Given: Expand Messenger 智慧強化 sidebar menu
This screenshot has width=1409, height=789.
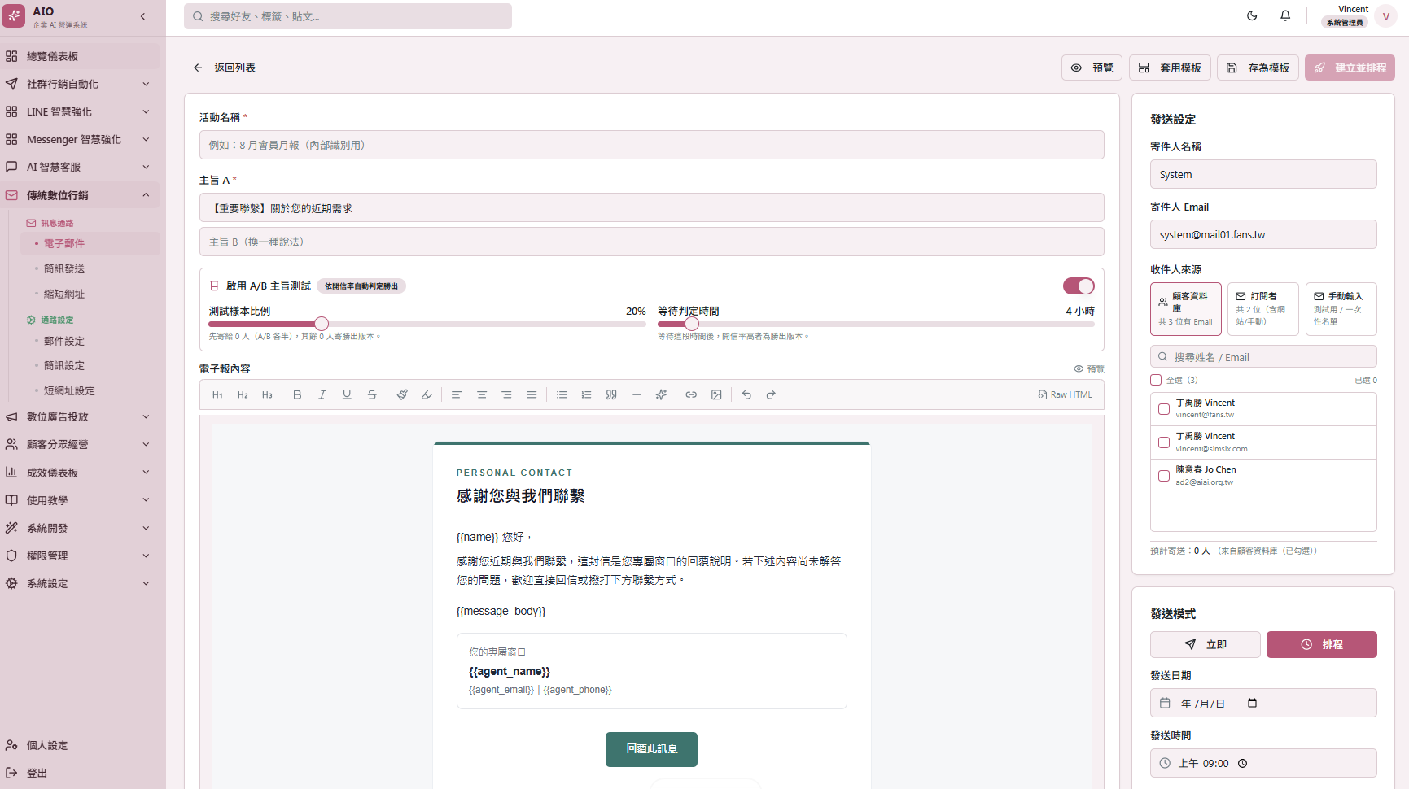Looking at the screenshot, I should 80,139.
